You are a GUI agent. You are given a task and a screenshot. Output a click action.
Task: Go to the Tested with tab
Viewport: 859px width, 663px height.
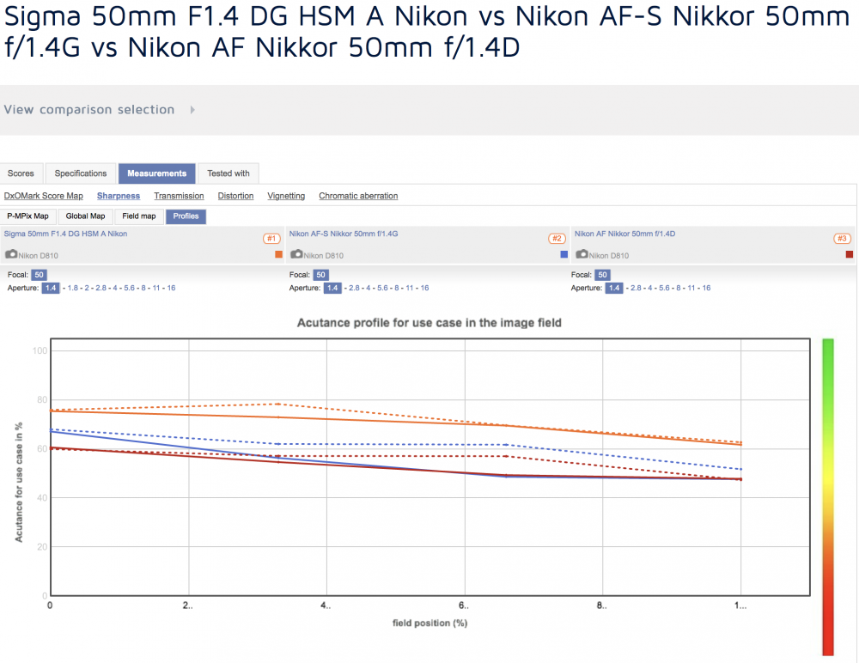point(228,173)
